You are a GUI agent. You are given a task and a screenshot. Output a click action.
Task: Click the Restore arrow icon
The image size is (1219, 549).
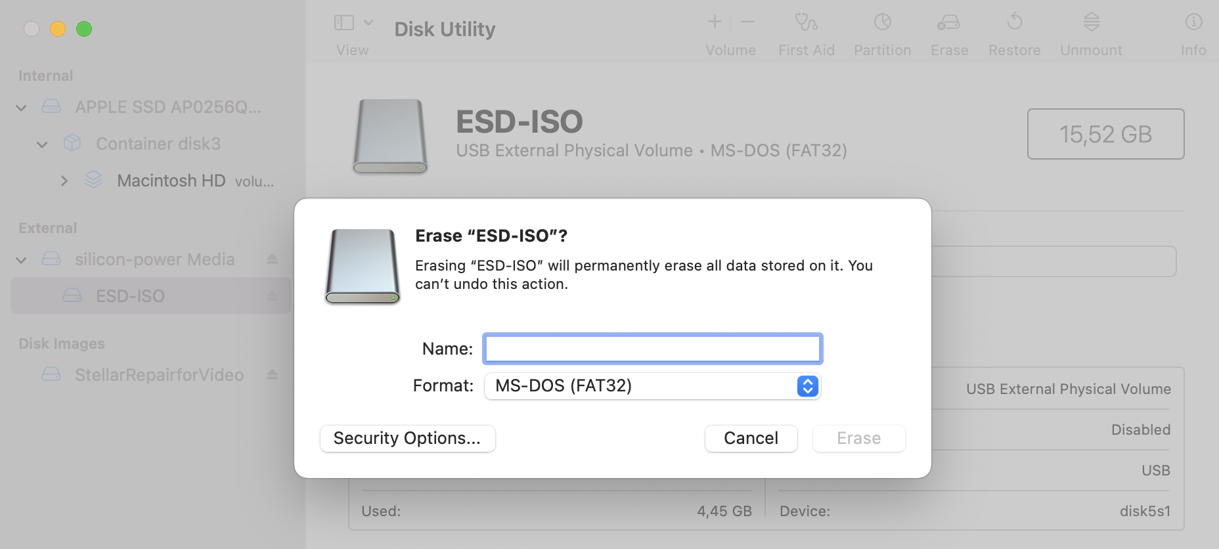[x=1014, y=22]
